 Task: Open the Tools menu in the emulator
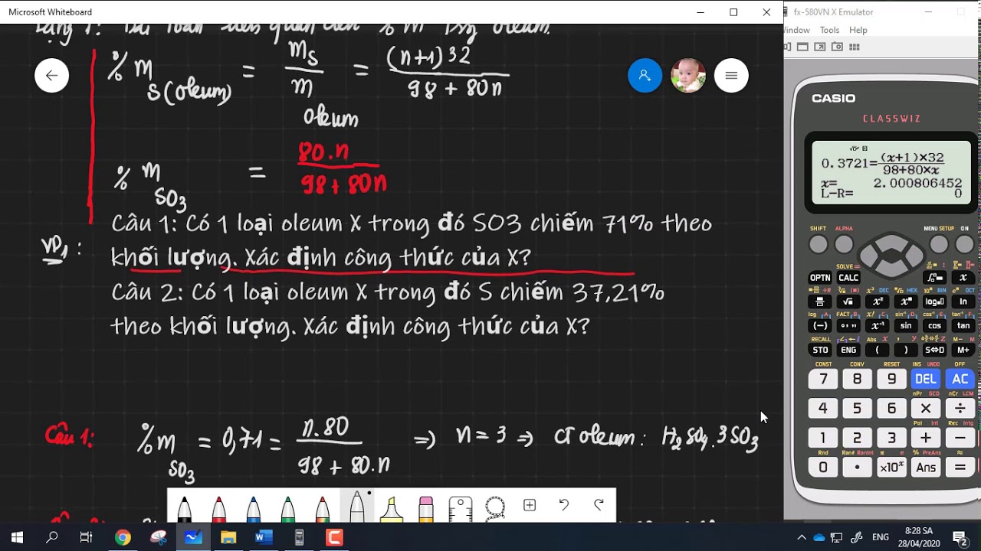829,30
